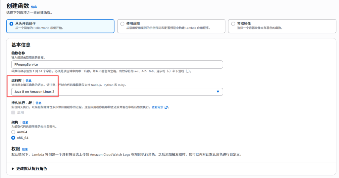Click the dropdown arrow in the runtime selector
The width and height of the screenshot is (339, 178).
(218, 91)
